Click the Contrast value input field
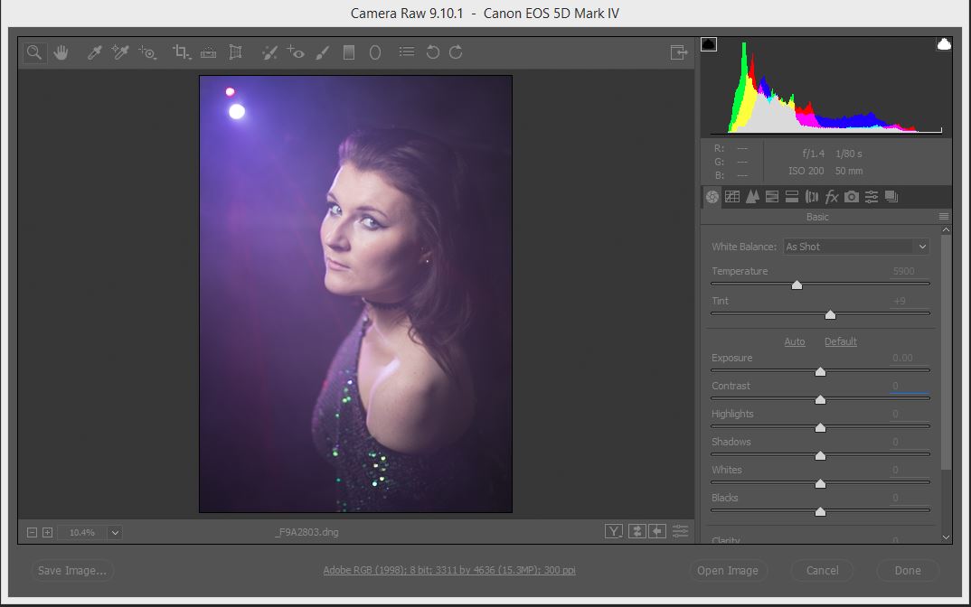 (x=910, y=386)
